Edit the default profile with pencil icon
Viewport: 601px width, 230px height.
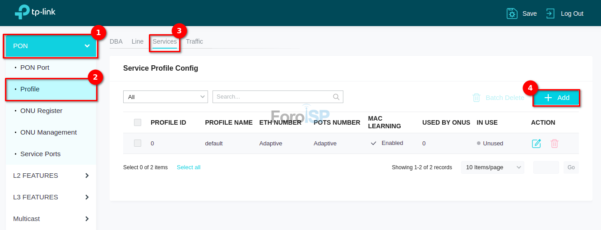pos(536,144)
